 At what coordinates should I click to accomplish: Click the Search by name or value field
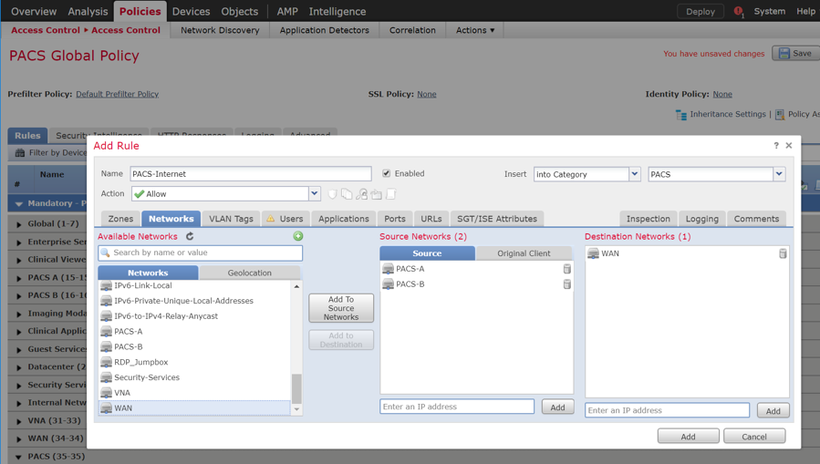200,253
